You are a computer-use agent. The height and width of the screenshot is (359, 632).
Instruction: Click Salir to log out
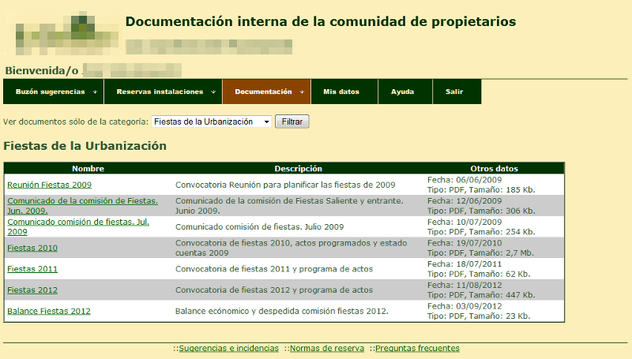tap(454, 92)
